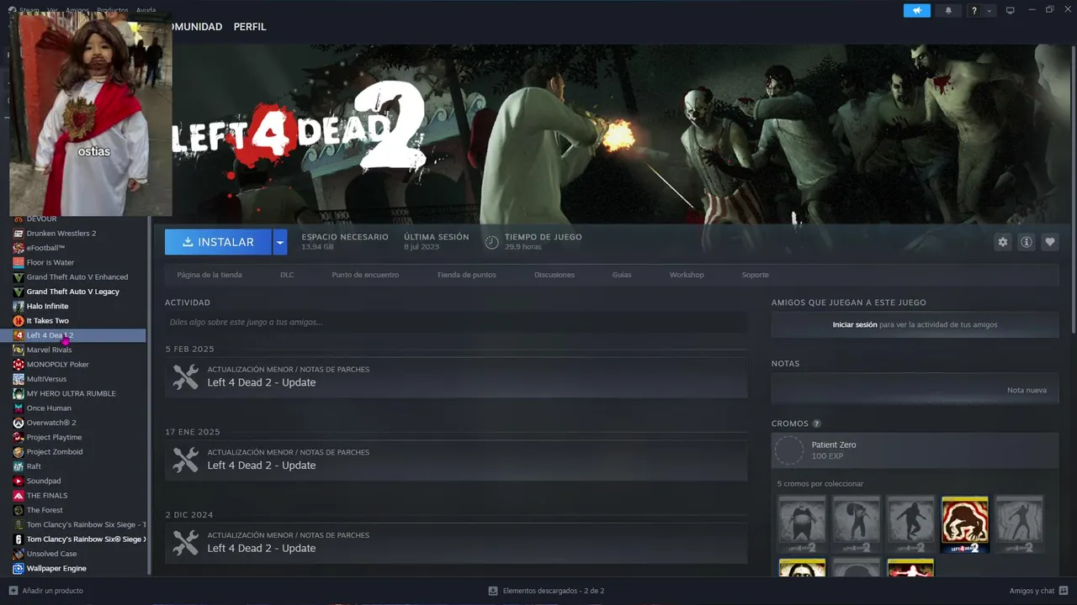Open the DLC tab

click(287, 275)
